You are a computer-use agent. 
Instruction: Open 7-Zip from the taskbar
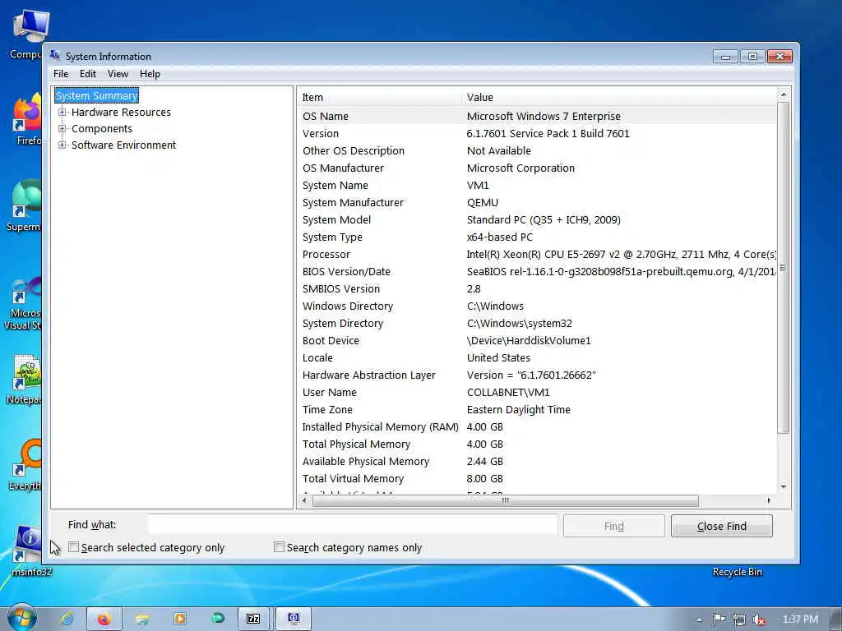[253, 619]
